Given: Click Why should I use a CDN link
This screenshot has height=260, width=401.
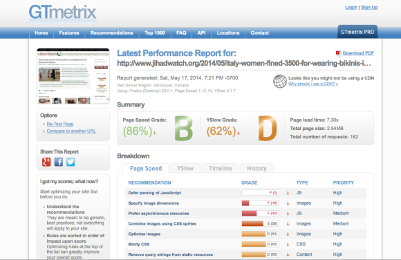Looking at the screenshot, I should pyautogui.click(x=313, y=84).
